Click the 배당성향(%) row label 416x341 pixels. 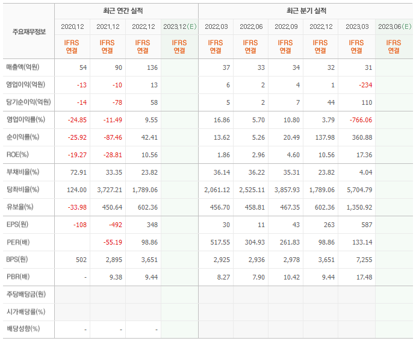(23, 329)
